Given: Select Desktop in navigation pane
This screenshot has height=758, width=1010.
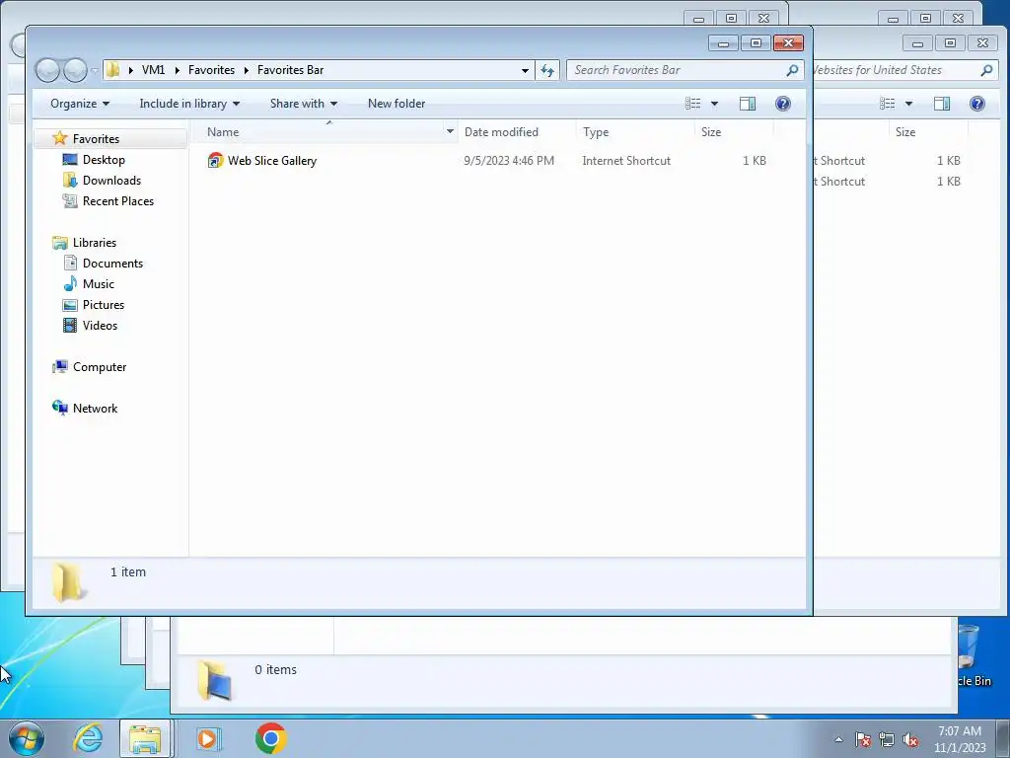Looking at the screenshot, I should pyautogui.click(x=103, y=159).
